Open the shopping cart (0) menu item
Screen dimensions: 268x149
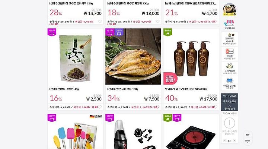point(230,96)
